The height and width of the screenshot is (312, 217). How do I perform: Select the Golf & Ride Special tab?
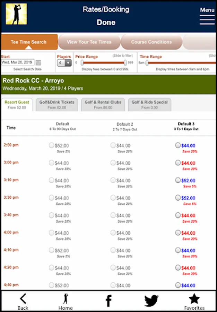[149, 105]
